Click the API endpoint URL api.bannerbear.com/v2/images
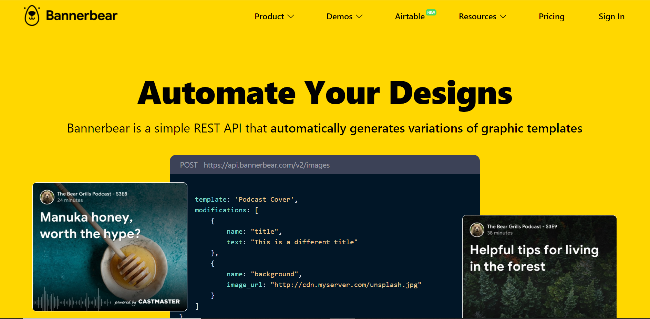The width and height of the screenshot is (650, 319). tap(267, 165)
